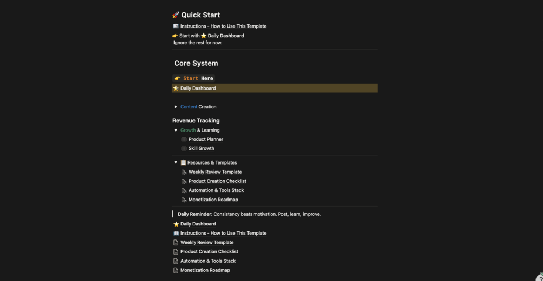This screenshot has width=543, height=281.
Task: Click the table icon next to Skill Growth
Action: click(x=184, y=149)
